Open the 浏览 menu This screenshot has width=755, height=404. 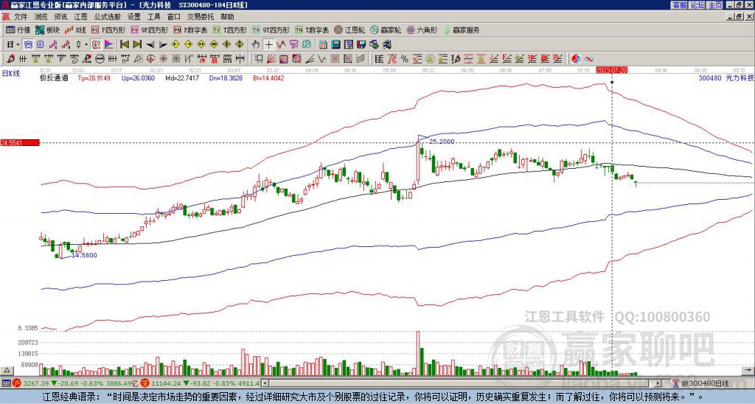click(41, 17)
